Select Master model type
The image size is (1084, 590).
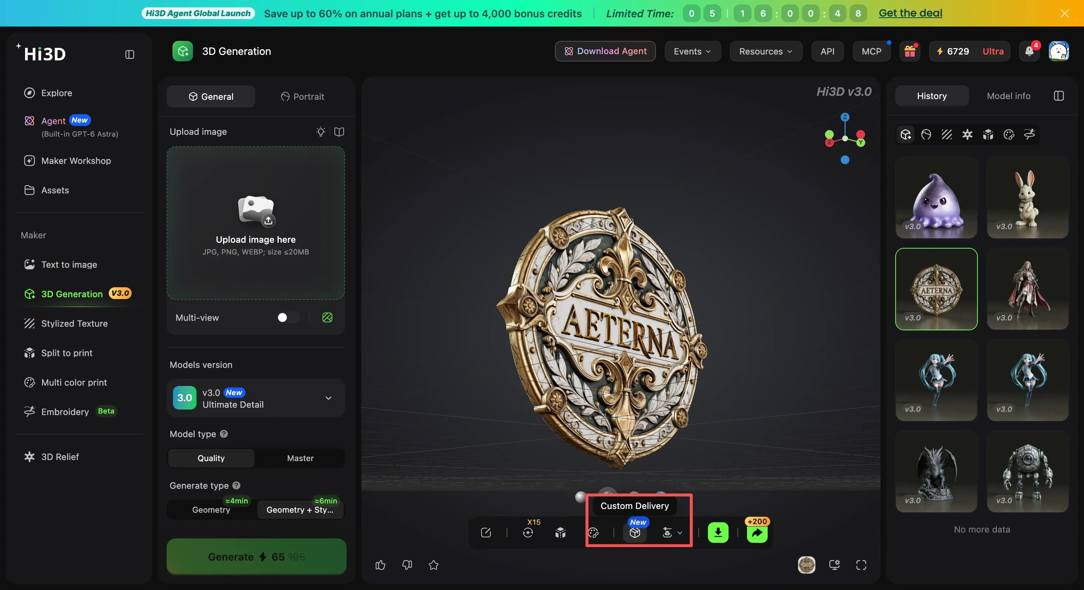pos(300,458)
